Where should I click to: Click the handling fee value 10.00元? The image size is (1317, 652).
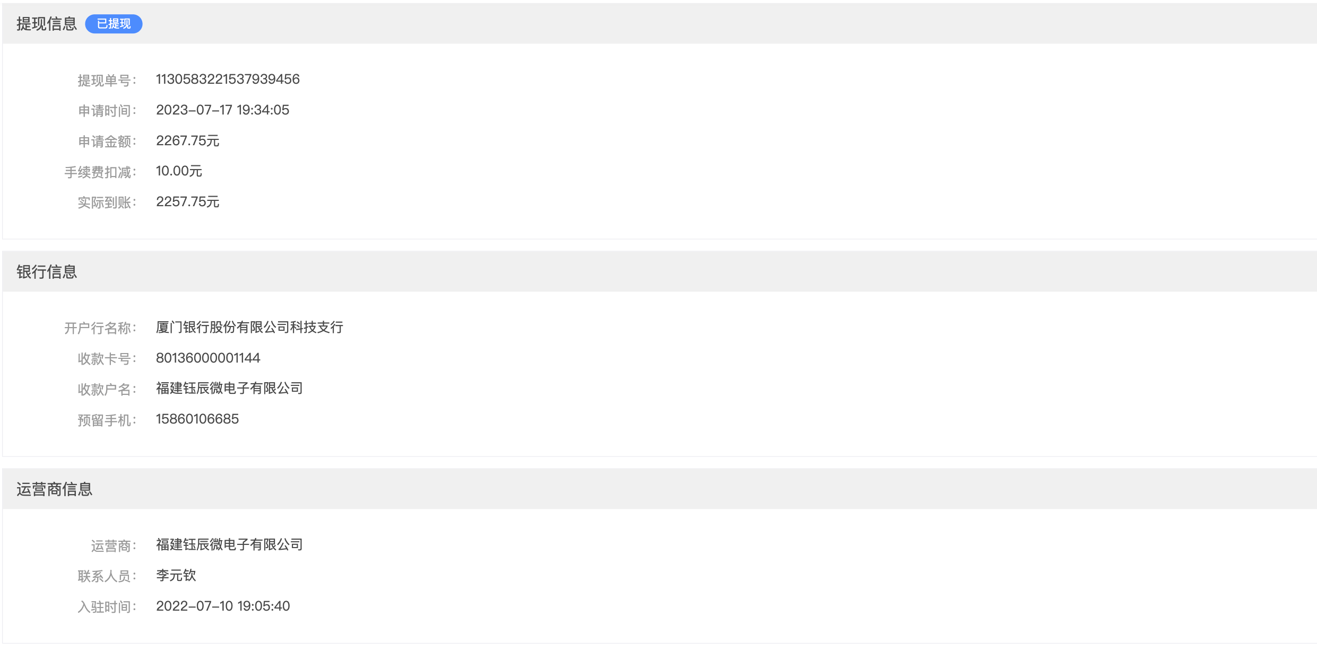pos(179,171)
